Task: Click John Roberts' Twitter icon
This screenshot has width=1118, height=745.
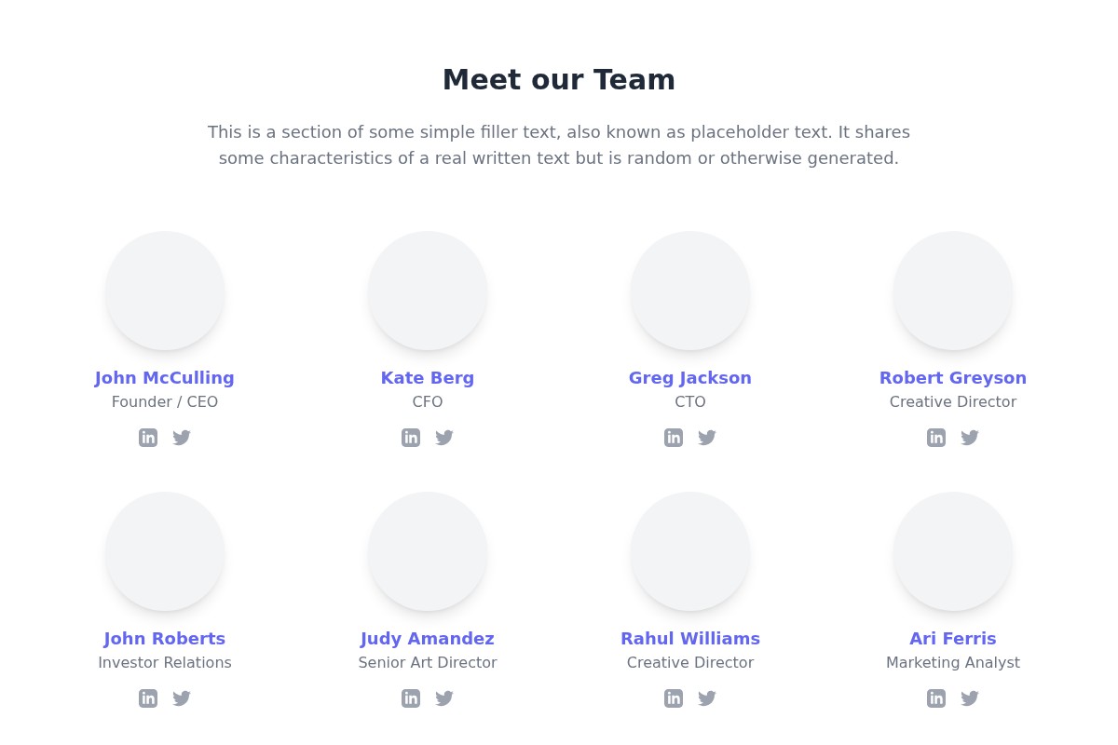Action: pyautogui.click(x=182, y=698)
